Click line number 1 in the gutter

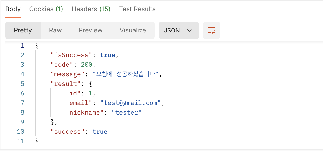coord(22,45)
